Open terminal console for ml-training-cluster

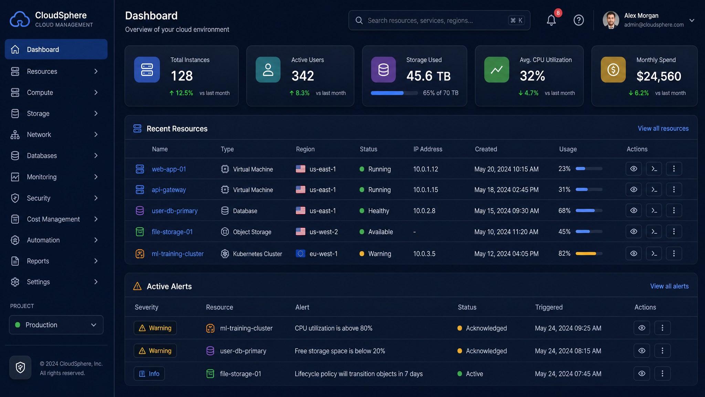[654, 254]
